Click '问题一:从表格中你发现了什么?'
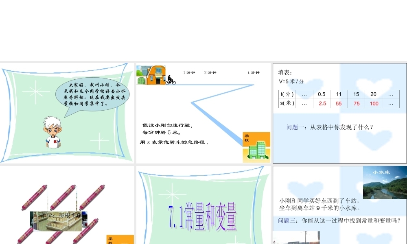This screenshot has width=407, height=244. [330, 127]
